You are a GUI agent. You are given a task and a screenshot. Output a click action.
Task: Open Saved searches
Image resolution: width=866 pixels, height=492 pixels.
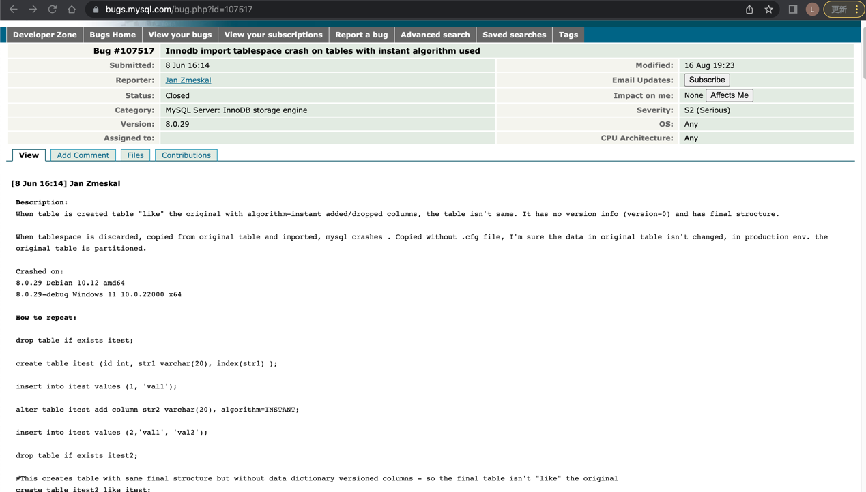[x=515, y=35]
